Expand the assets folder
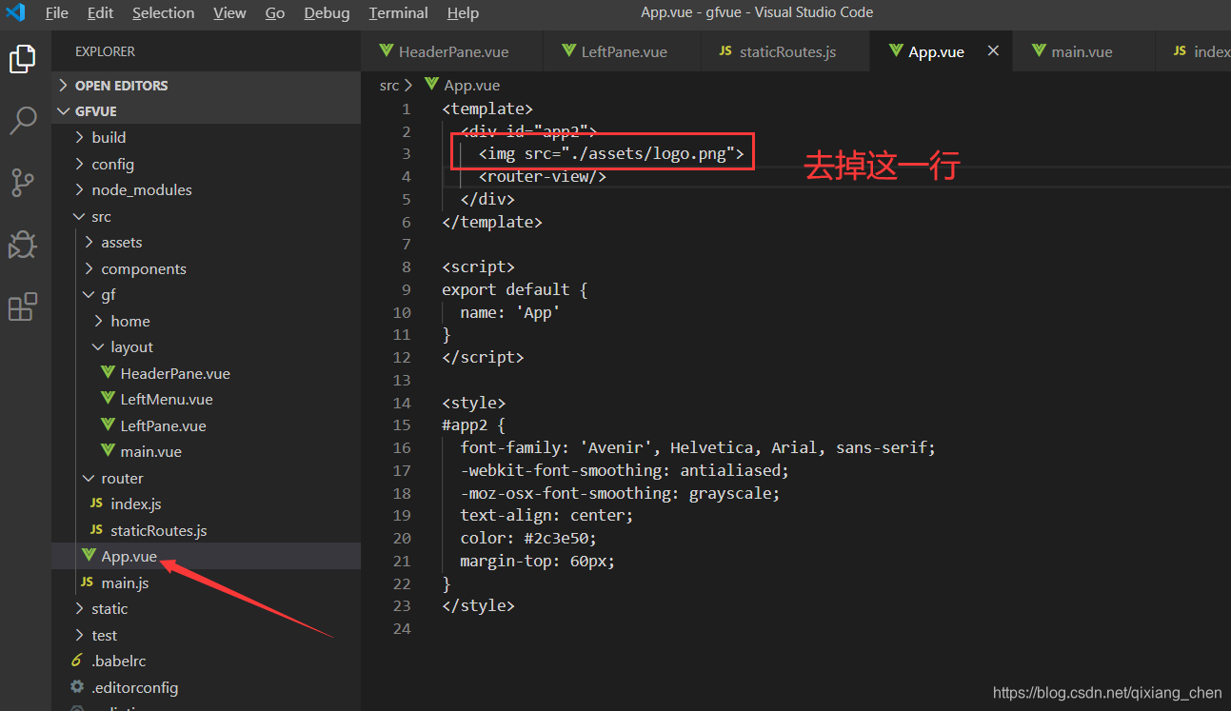1231x711 pixels. [x=206, y=242]
